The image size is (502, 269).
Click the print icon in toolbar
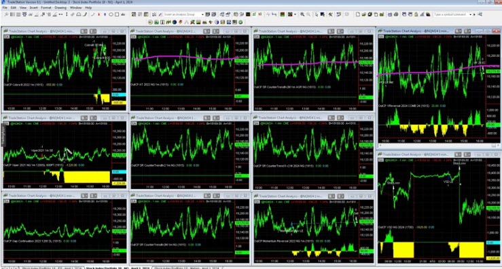(396, 14)
